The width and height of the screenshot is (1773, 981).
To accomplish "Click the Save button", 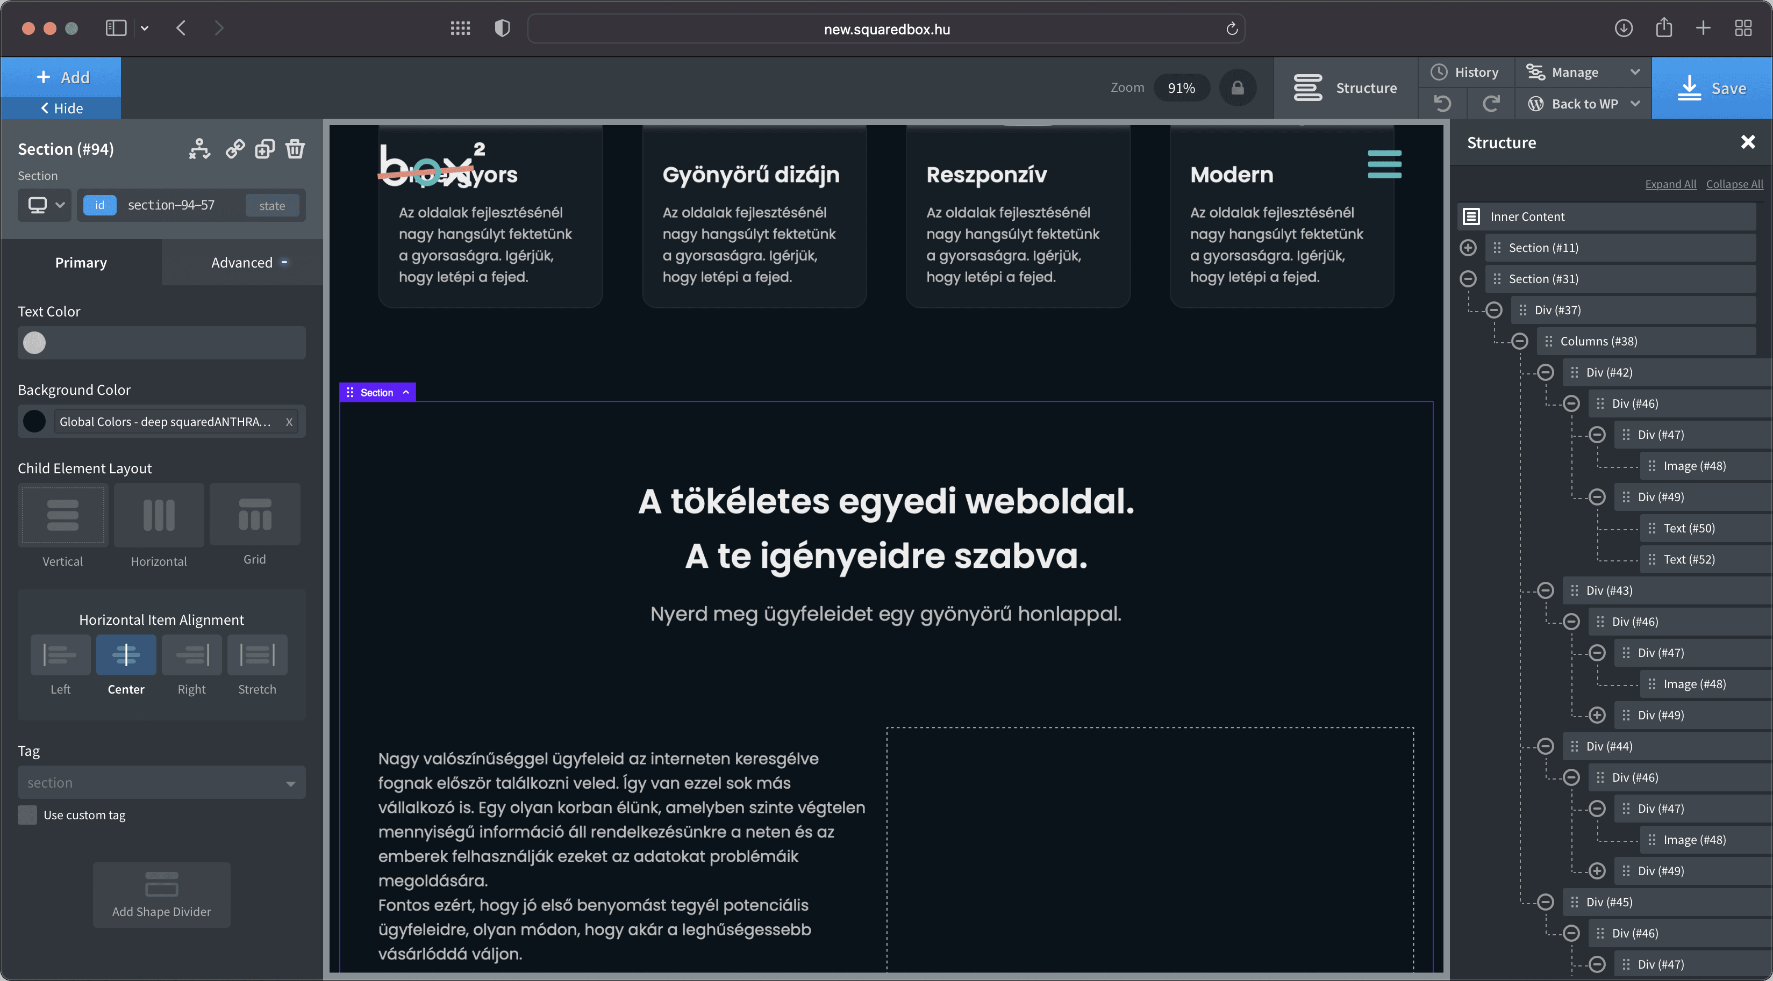I will click(x=1712, y=88).
